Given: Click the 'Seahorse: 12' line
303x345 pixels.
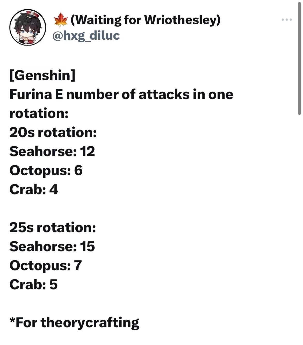Looking at the screenshot, I should 52,151.
